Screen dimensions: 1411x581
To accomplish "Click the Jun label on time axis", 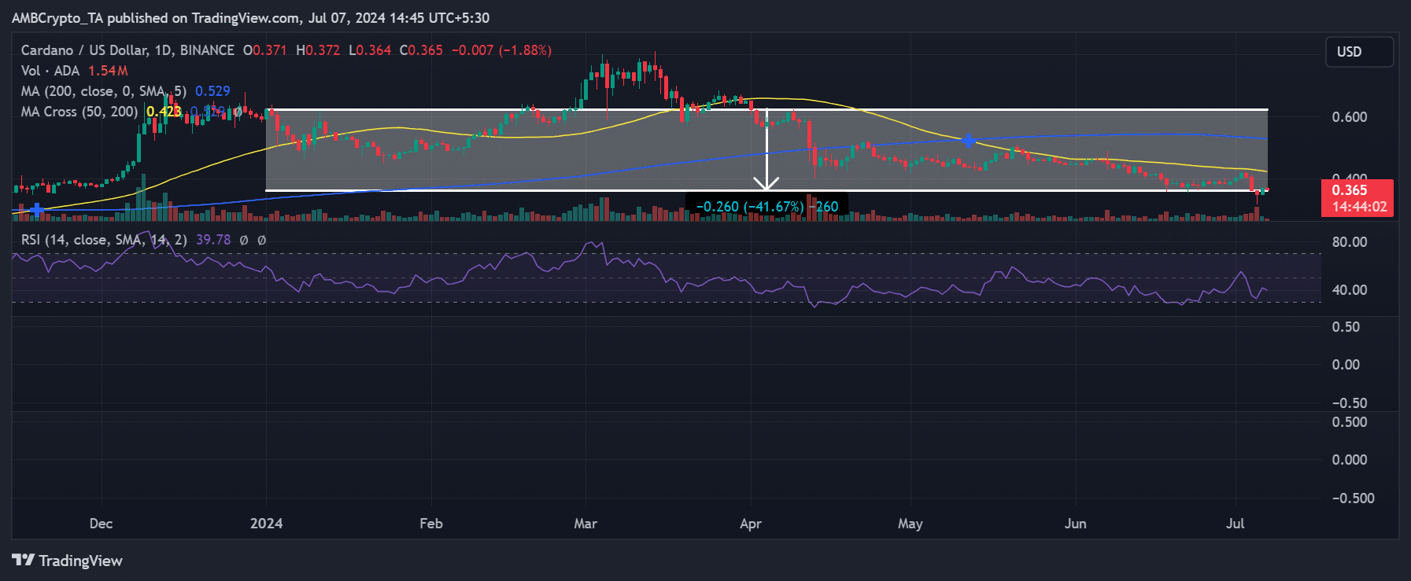I will tap(1076, 524).
